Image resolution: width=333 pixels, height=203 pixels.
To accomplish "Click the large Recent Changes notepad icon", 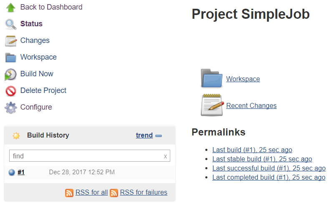I will [x=212, y=105].
